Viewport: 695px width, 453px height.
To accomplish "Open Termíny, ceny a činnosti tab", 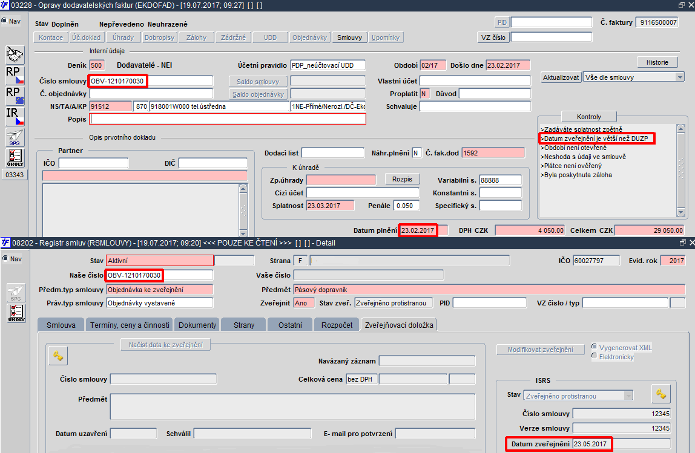I will click(130, 325).
